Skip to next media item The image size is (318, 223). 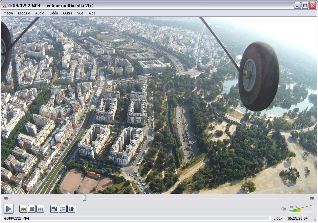(40, 209)
